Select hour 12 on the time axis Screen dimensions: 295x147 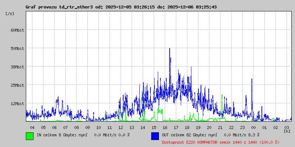121,127
